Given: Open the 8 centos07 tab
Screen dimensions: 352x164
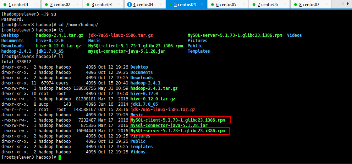Looking at the screenshot, I should pos(310,5).
